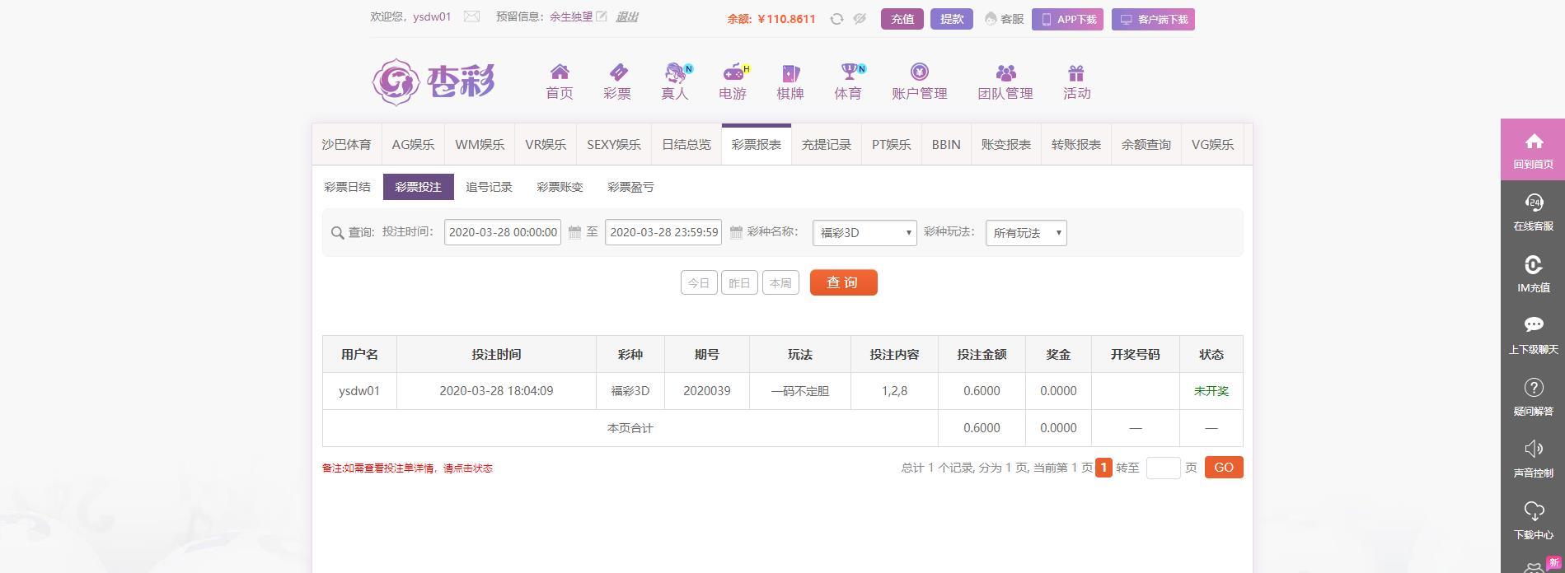
Task: Select 彩票账变 sub-tab
Action: 560,187
